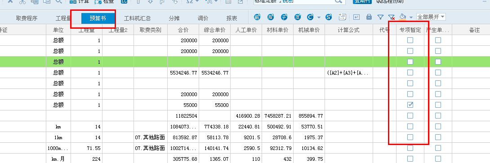Screen dimensions: 490x163
Task: Click the 前 insert-before icon
Action: tap(257, 17)
